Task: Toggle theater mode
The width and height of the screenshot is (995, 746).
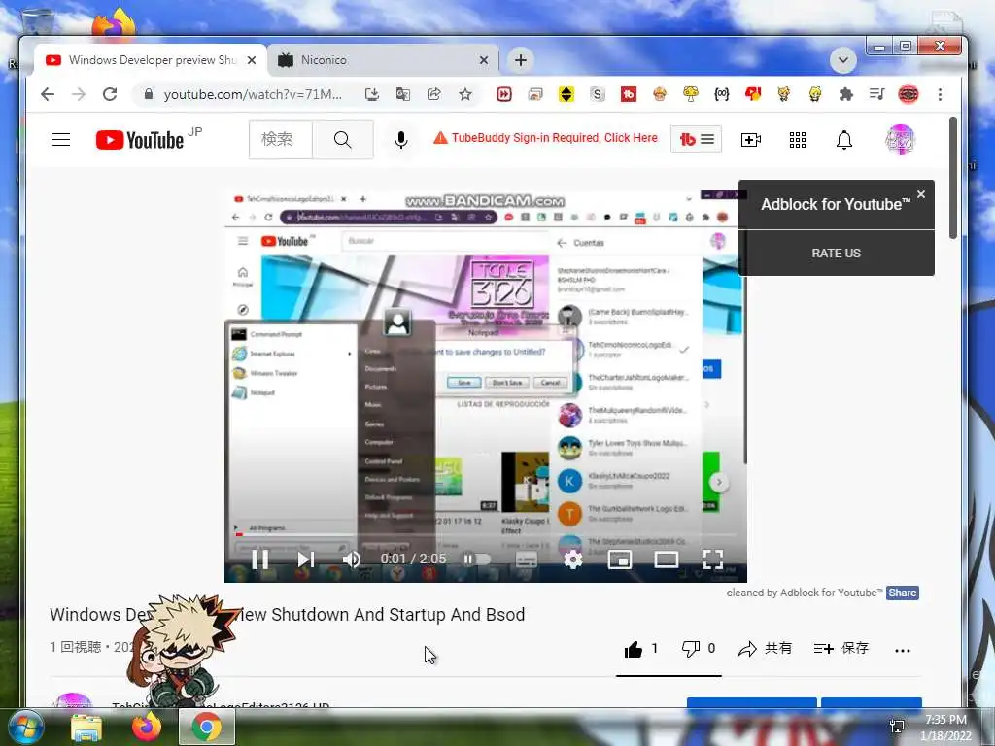Action: point(667,559)
